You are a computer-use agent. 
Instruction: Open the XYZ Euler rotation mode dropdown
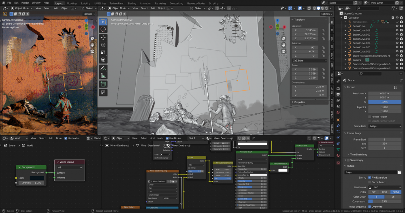point(309,61)
